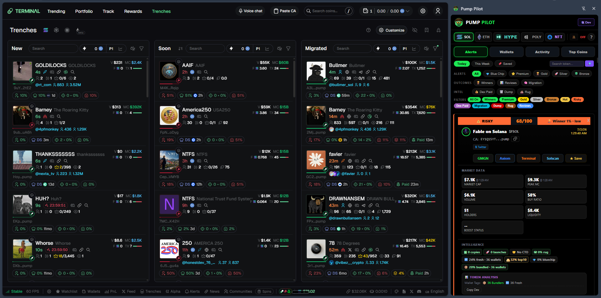Click the purple swatch beside Search token
The height and width of the screenshot is (298, 601).
click(x=589, y=64)
